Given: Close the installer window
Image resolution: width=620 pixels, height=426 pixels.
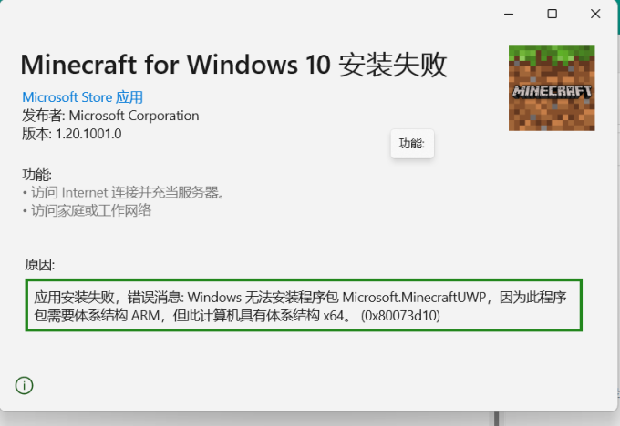Looking at the screenshot, I should (x=595, y=15).
